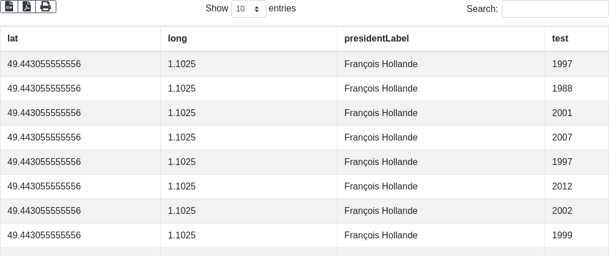Click the test cell showing 2007
This screenshot has height=256, width=609.
[x=562, y=138]
